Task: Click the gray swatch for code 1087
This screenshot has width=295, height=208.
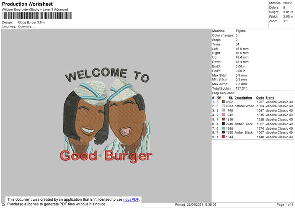Action: (223, 110)
